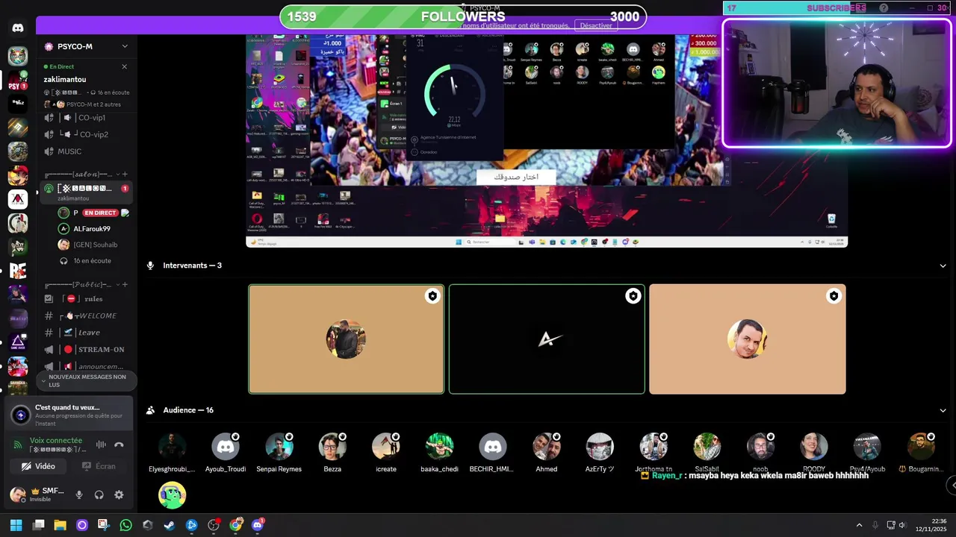Open Steam from taskbar

click(170, 525)
